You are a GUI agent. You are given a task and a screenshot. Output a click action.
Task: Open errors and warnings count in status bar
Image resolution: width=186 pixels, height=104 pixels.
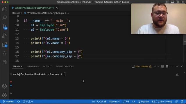click(28, 101)
